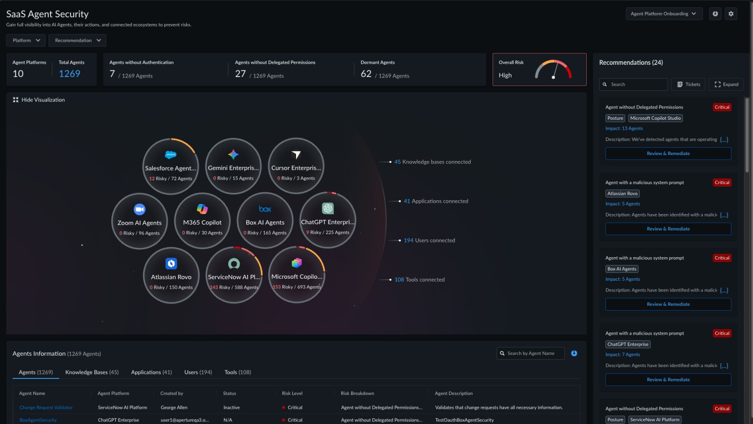Viewport: 753px width, 424px height.
Task: Click the Hide Visualization grid icon
Action: 16,100
